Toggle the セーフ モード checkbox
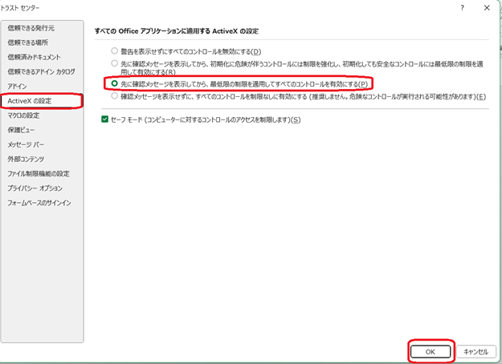 coord(104,119)
